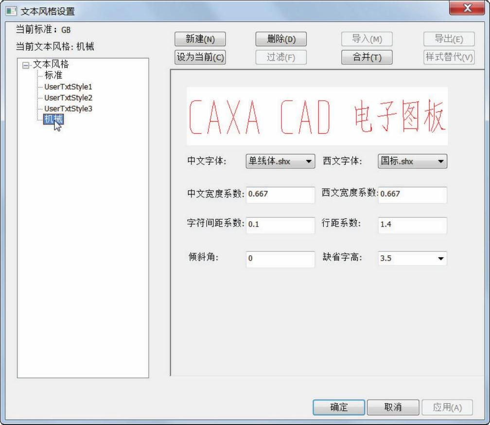Click the CAXA CAD font preview
This screenshot has height=425, width=490.
317,116
